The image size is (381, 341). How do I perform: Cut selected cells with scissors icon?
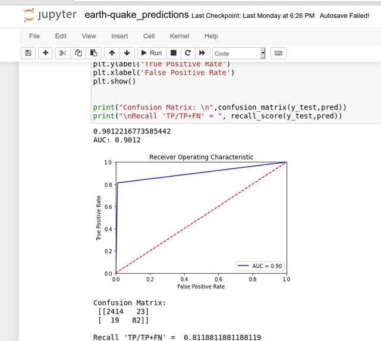click(63, 53)
